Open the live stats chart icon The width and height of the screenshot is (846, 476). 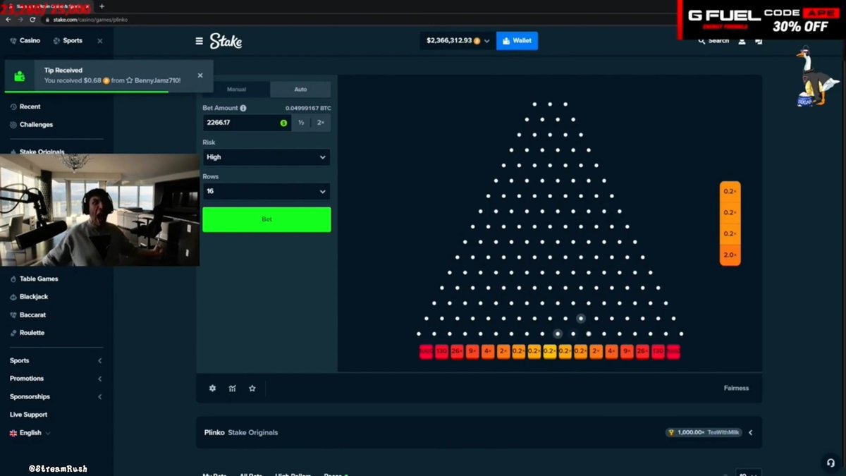pos(232,389)
